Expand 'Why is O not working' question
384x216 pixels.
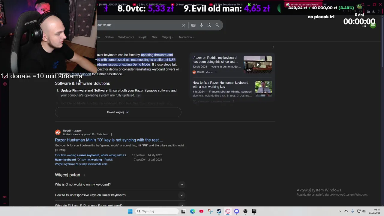[x=120, y=184]
